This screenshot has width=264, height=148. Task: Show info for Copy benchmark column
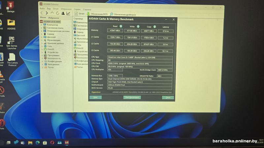[x=154, y=27]
